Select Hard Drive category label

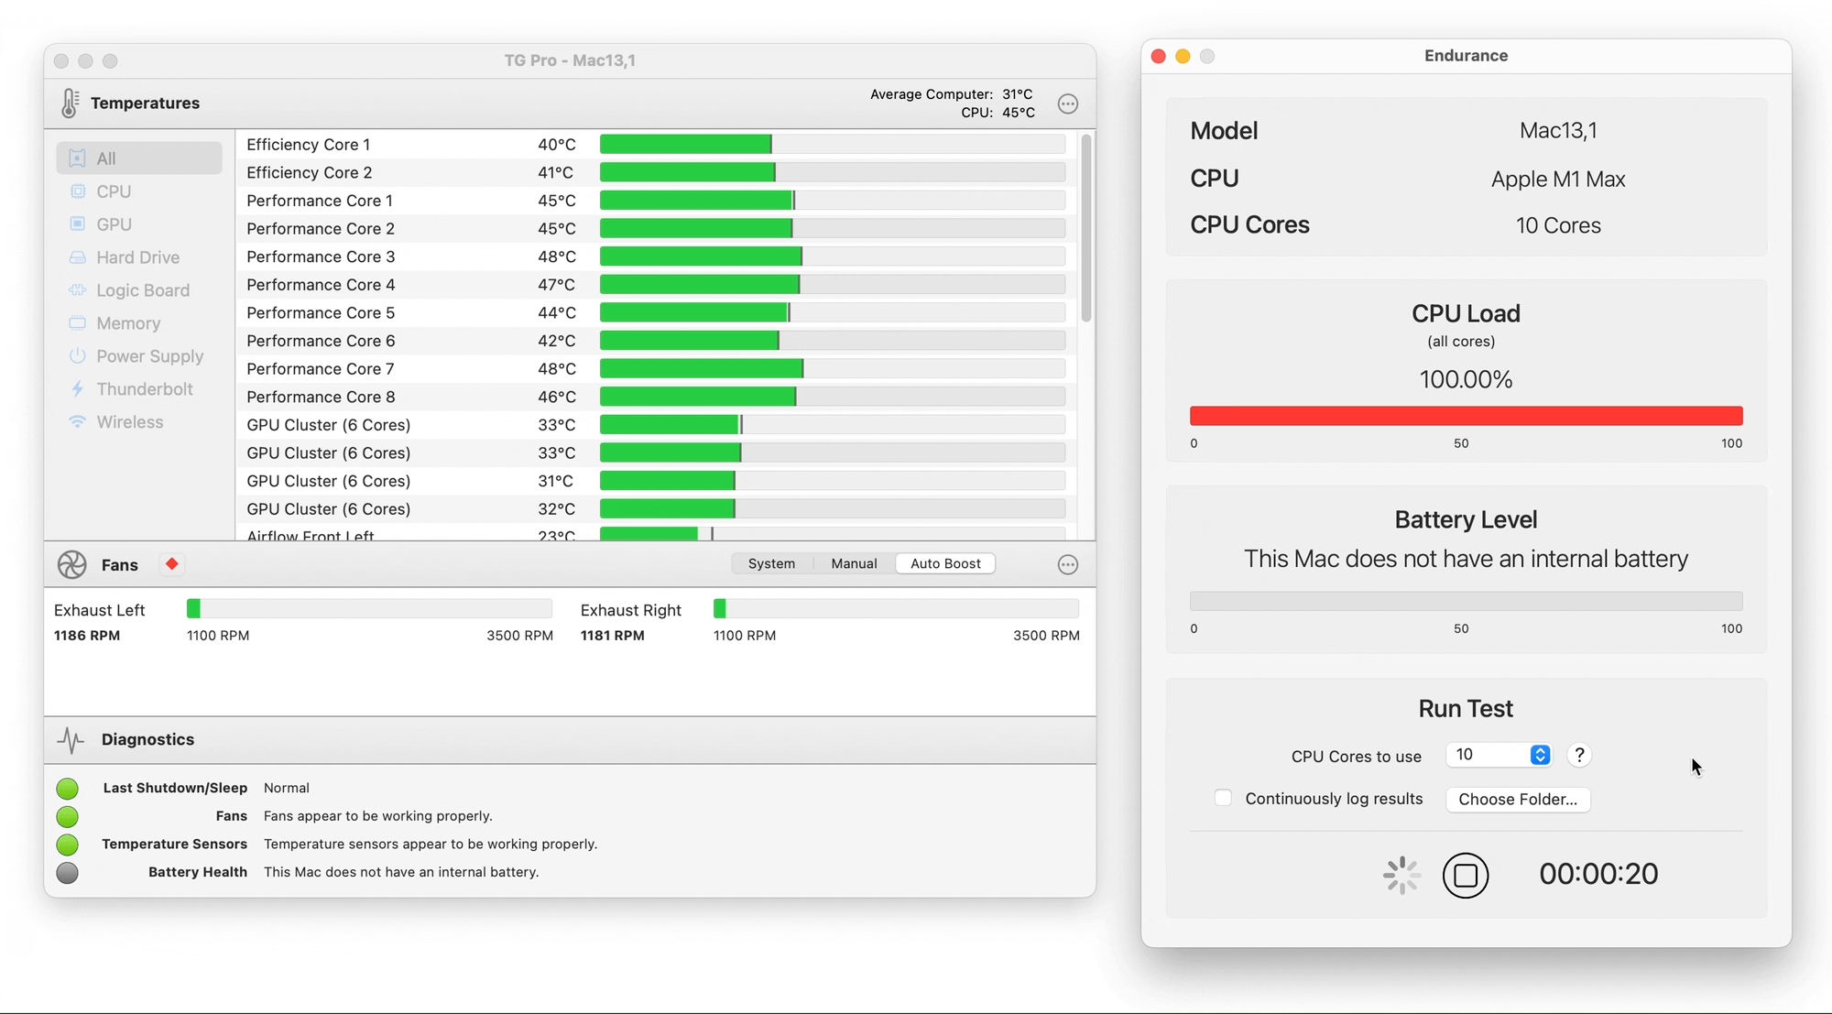click(137, 257)
